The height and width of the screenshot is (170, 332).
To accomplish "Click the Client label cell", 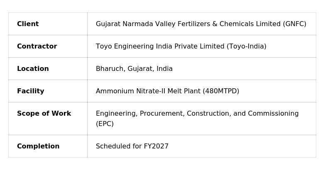I will (28, 24).
